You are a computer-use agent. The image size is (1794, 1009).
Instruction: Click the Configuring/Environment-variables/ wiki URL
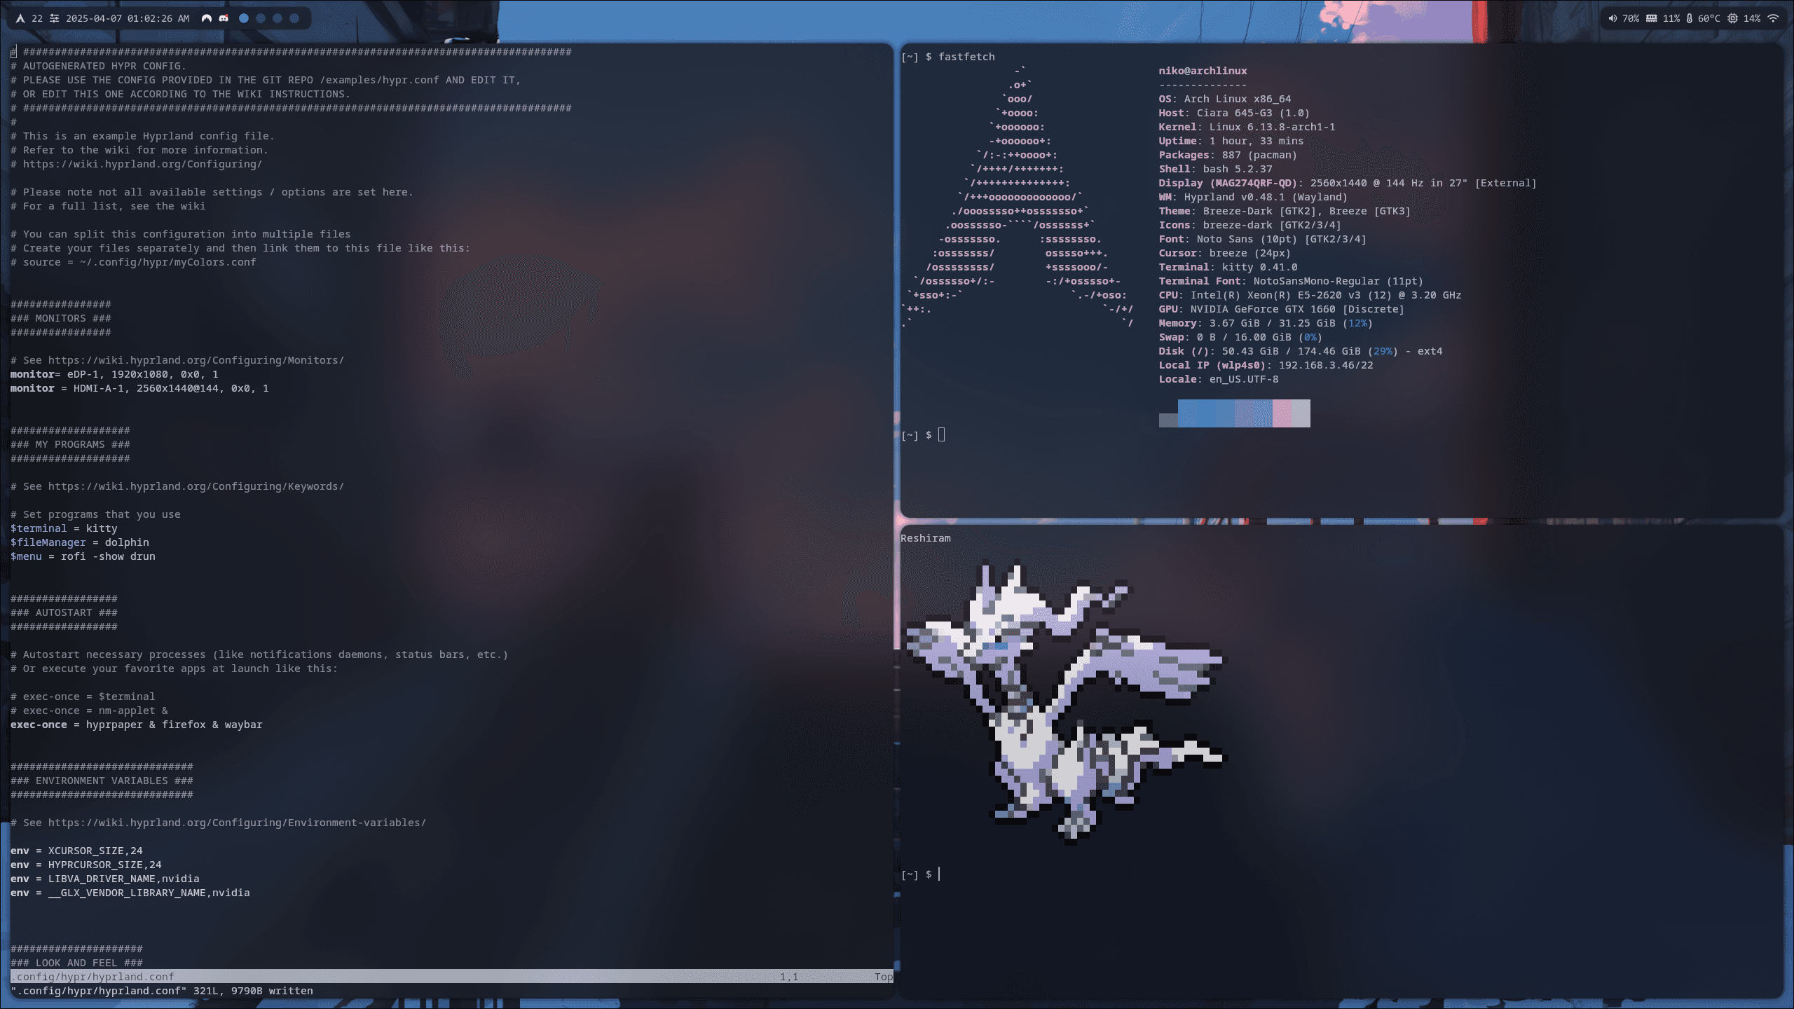pyautogui.click(x=237, y=823)
